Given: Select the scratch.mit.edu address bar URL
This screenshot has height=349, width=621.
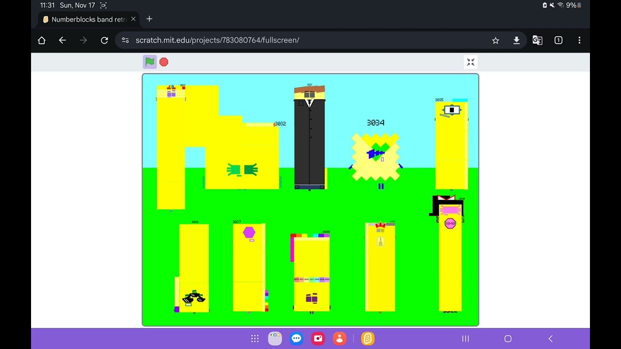Looking at the screenshot, I should [217, 40].
